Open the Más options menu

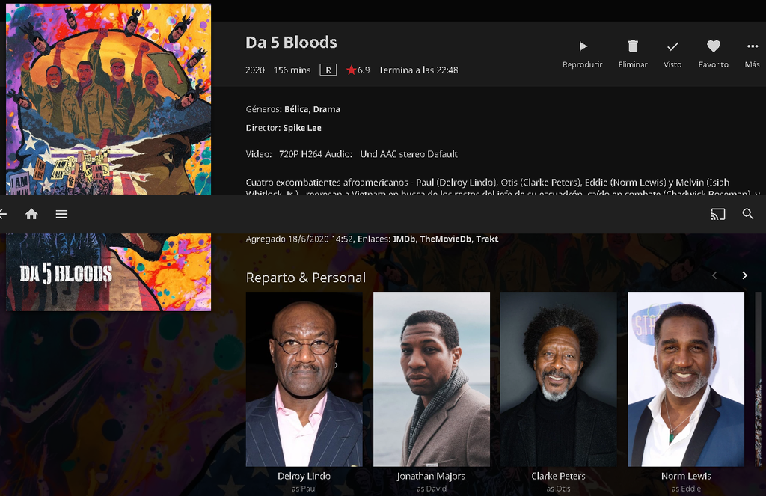pyautogui.click(x=753, y=46)
